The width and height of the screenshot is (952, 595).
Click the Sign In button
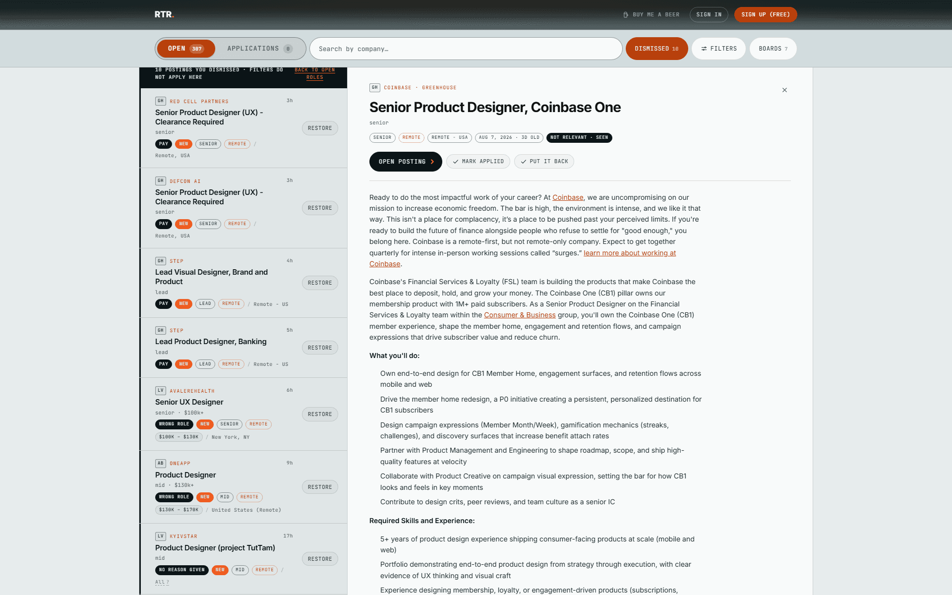click(x=709, y=14)
